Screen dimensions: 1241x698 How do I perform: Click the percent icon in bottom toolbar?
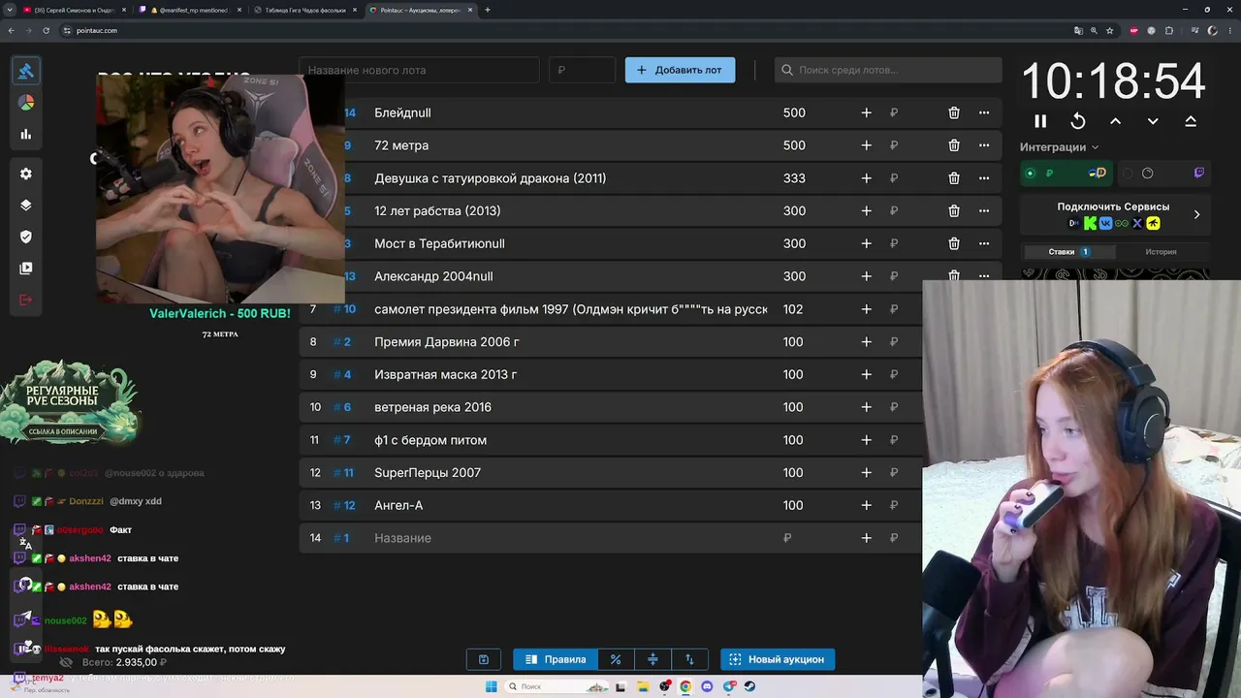(616, 659)
